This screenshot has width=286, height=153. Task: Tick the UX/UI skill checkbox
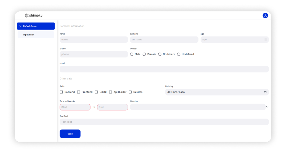click(96, 92)
